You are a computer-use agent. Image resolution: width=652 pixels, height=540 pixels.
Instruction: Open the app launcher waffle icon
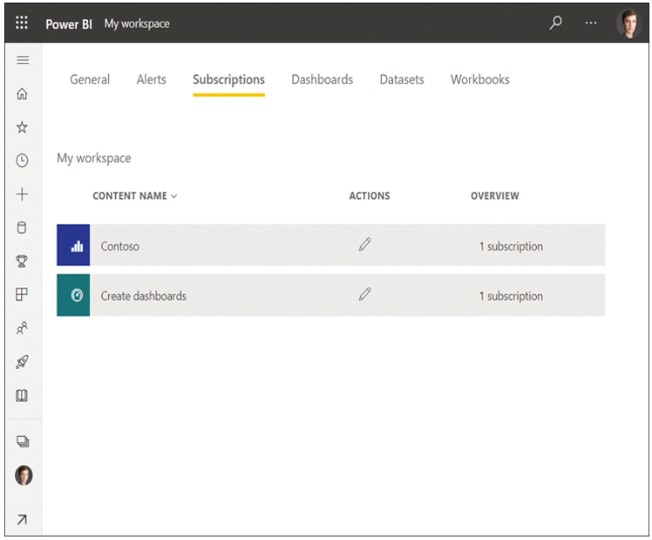click(22, 23)
